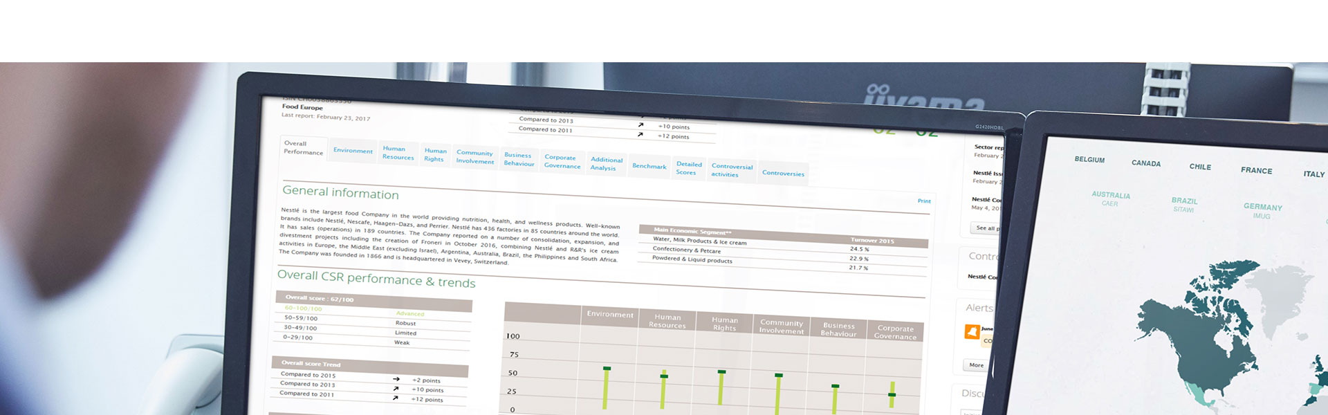Click the 'Food Europe' sector label
This screenshot has height=415, width=1328.
coord(302,107)
